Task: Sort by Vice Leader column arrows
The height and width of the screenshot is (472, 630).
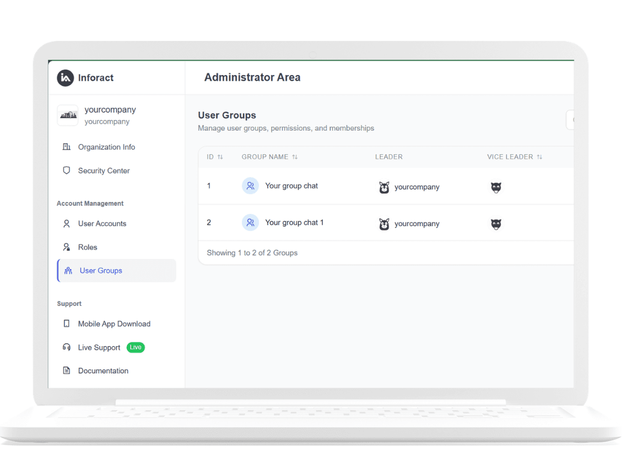Action: pos(540,157)
